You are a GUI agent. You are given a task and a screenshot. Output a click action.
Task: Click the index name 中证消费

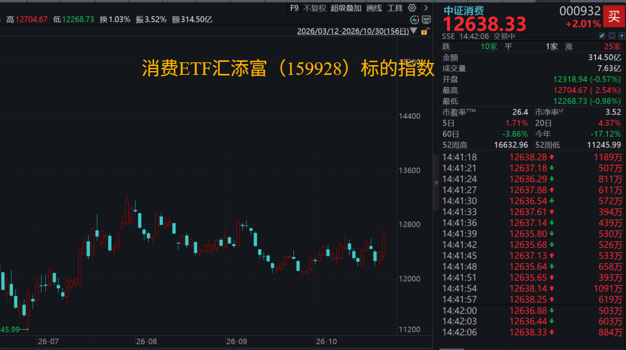click(463, 10)
